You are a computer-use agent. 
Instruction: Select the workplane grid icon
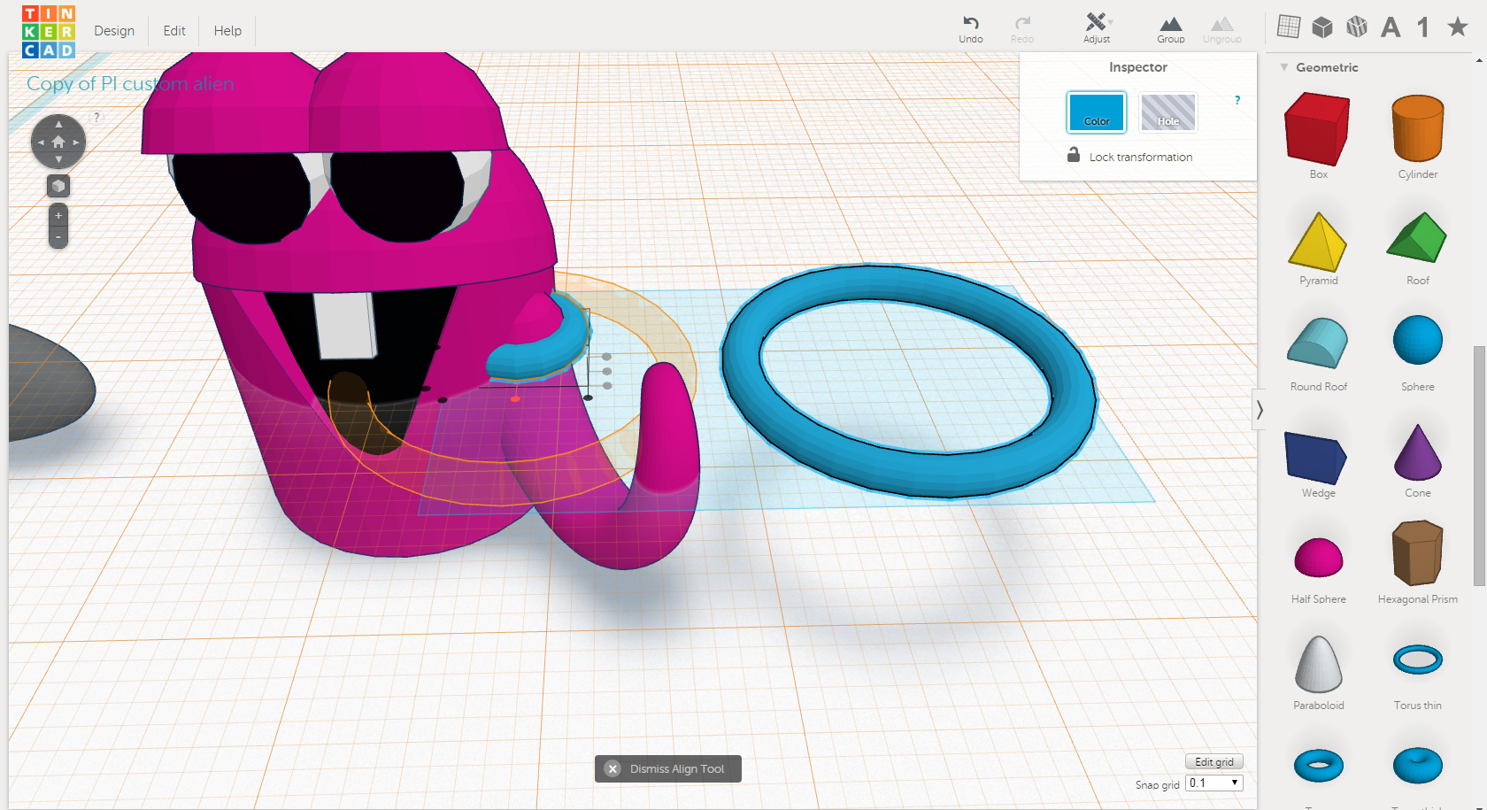(x=1289, y=27)
